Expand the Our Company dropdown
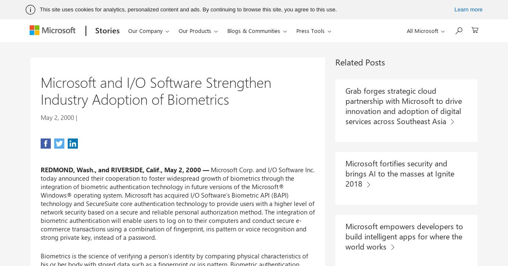The height and width of the screenshot is (266, 508). pyautogui.click(x=149, y=31)
